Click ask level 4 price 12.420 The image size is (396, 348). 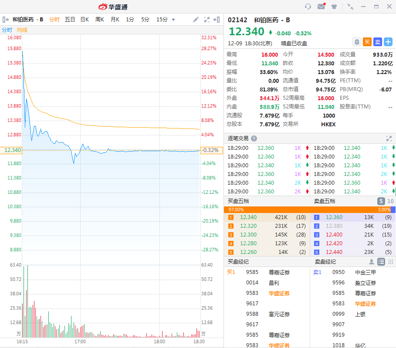[334, 243]
